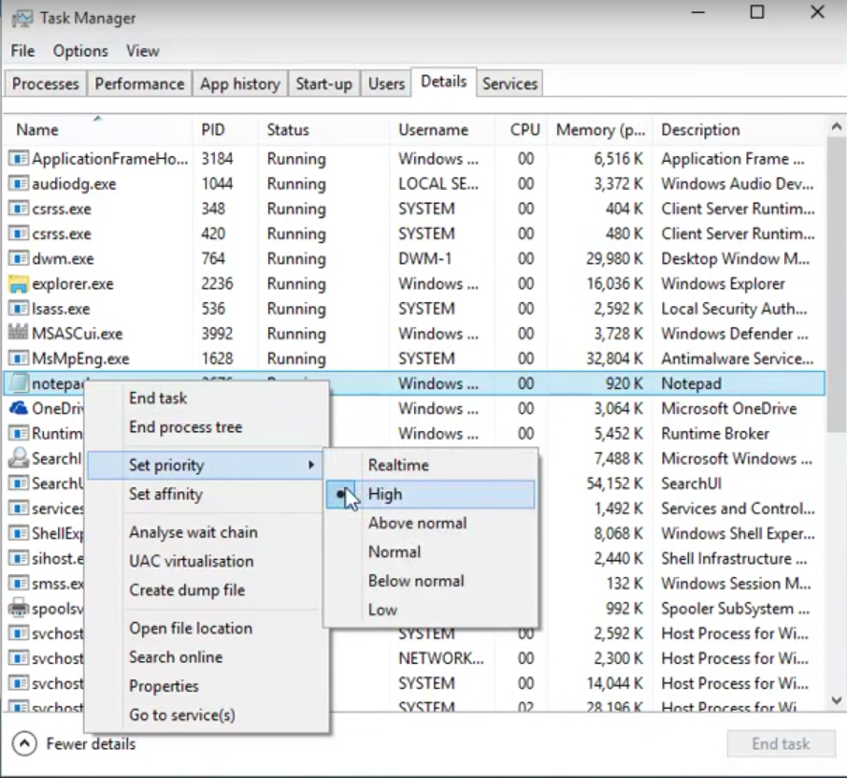847x778 pixels.
Task: Set priority to Normal
Action: [x=431, y=552]
